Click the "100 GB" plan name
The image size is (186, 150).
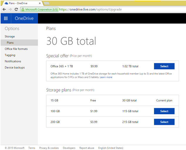(55, 111)
